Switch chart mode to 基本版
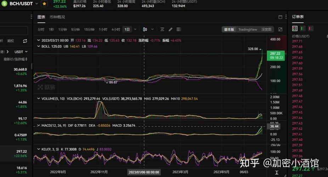Image resolution: width=328 pixels, height=177 pixels. click(229, 29)
